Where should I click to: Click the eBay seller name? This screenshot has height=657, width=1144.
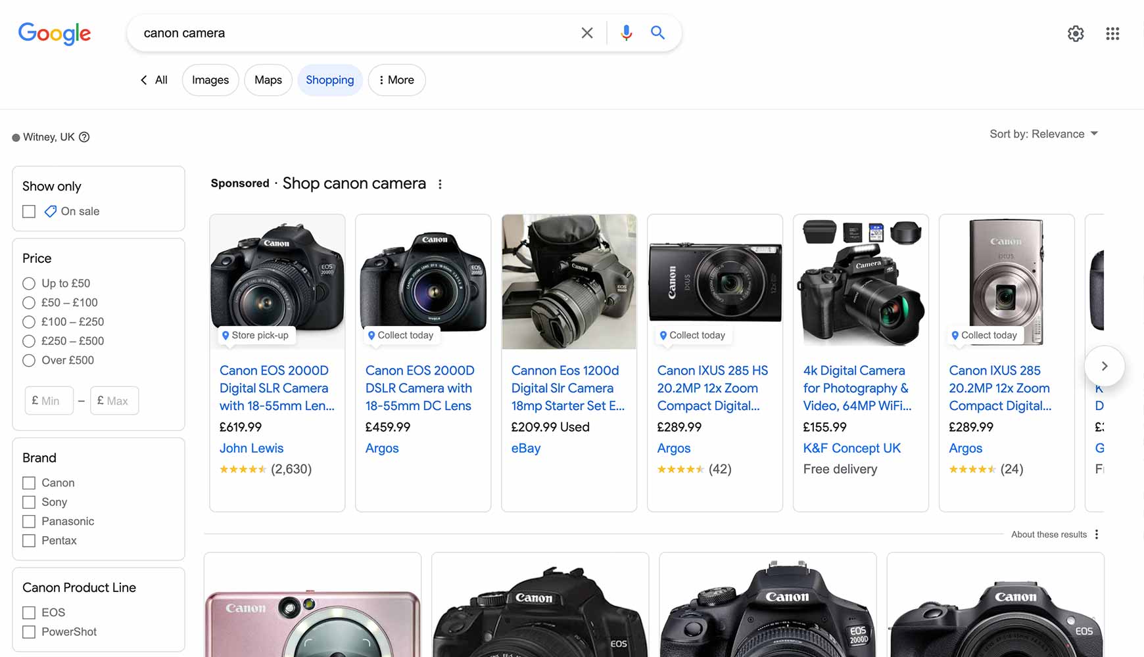coord(526,449)
